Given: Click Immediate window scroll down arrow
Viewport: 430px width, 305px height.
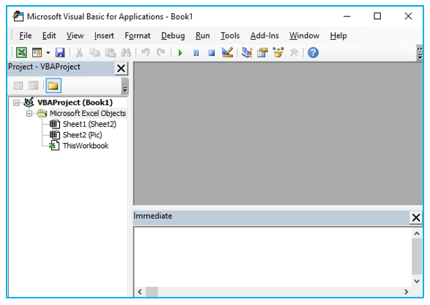Looking at the screenshot, I should [417, 281].
